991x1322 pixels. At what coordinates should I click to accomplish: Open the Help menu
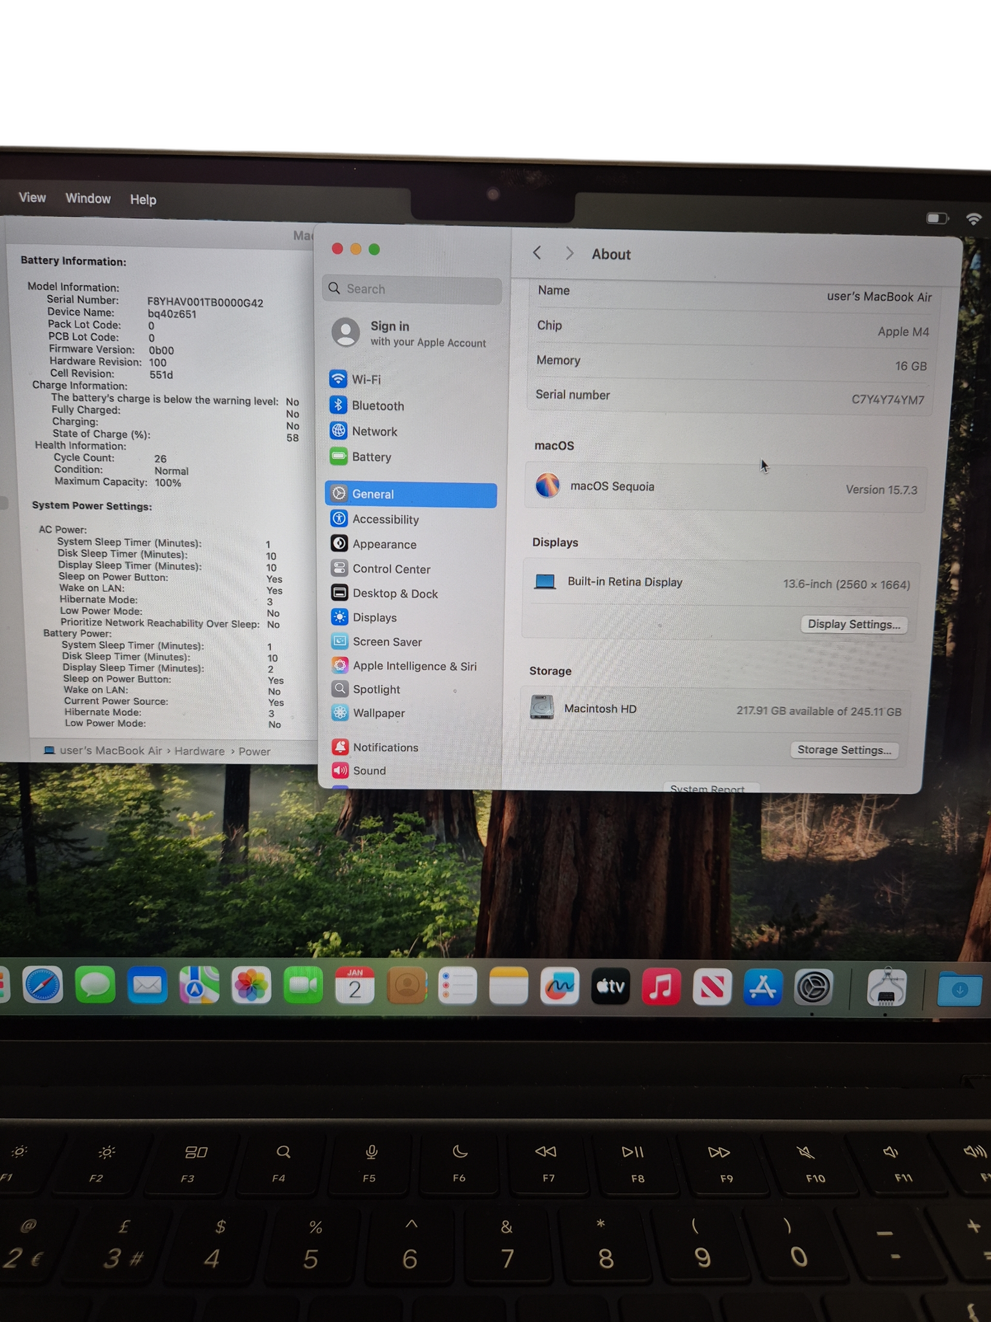143,199
